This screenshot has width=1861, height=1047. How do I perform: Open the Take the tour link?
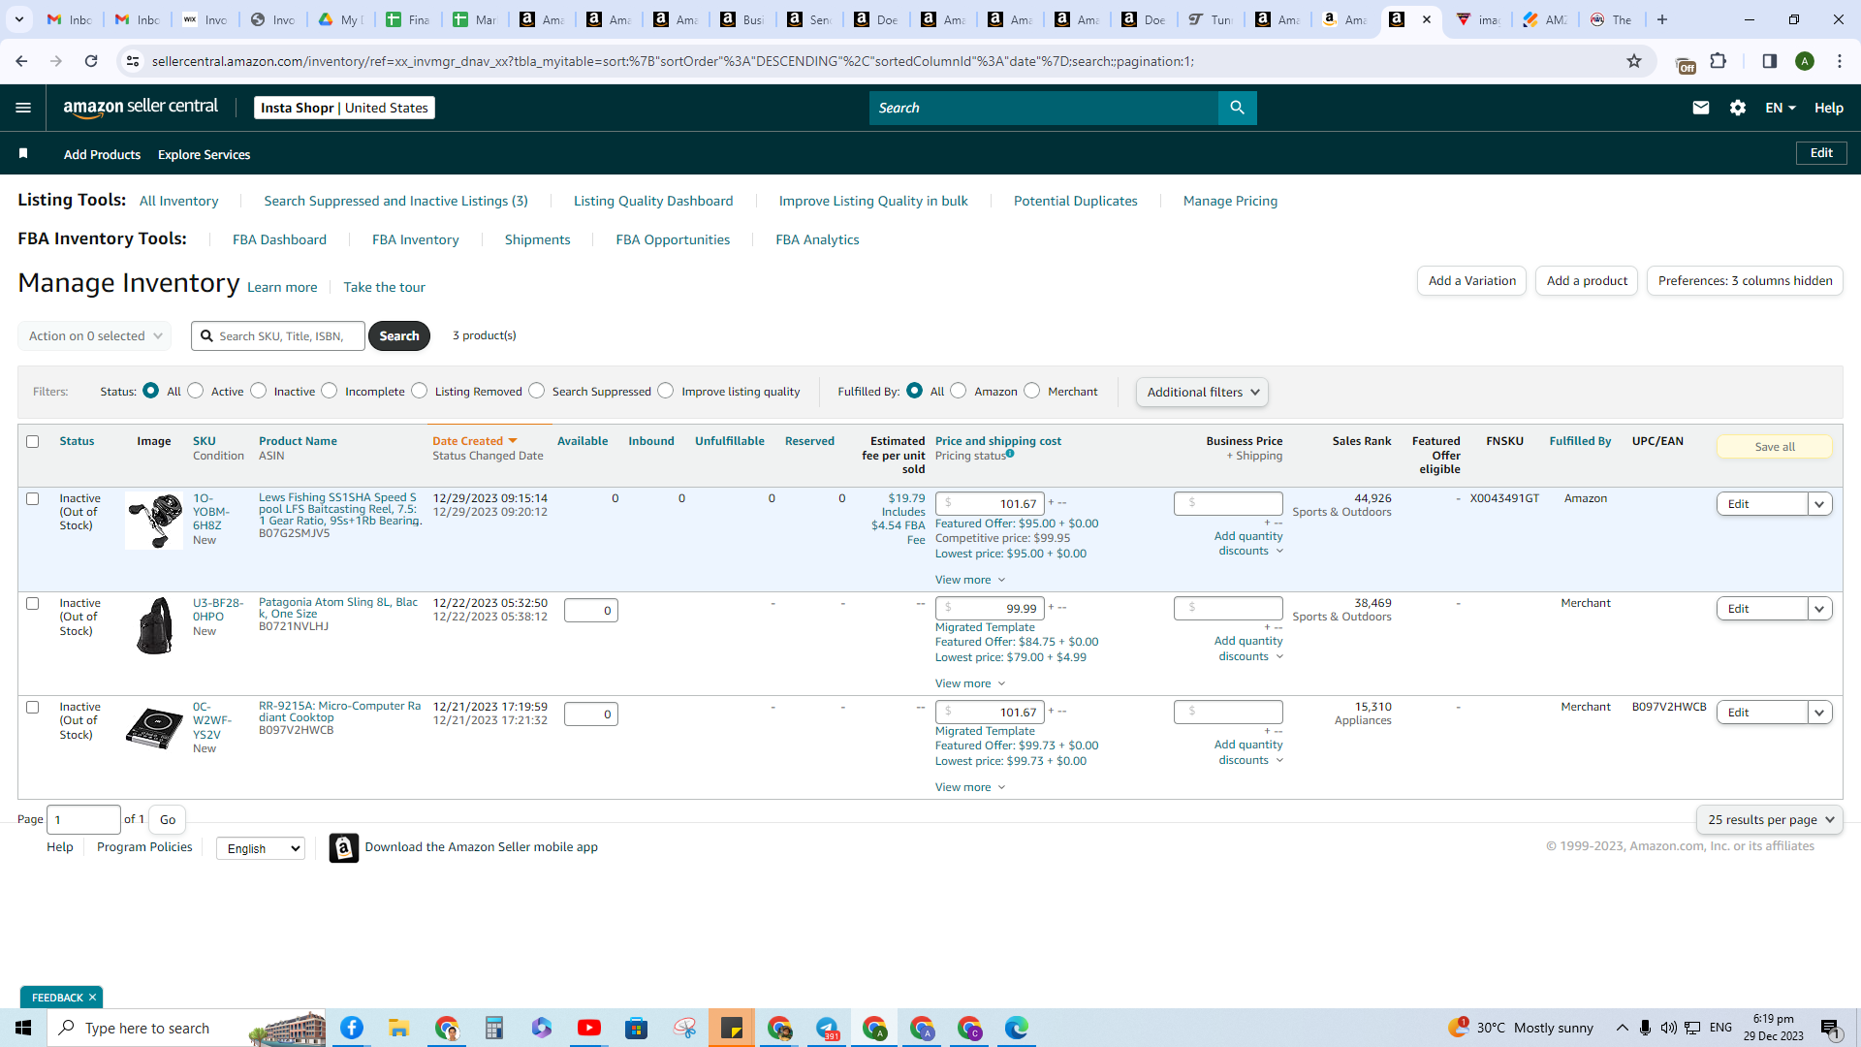click(384, 287)
